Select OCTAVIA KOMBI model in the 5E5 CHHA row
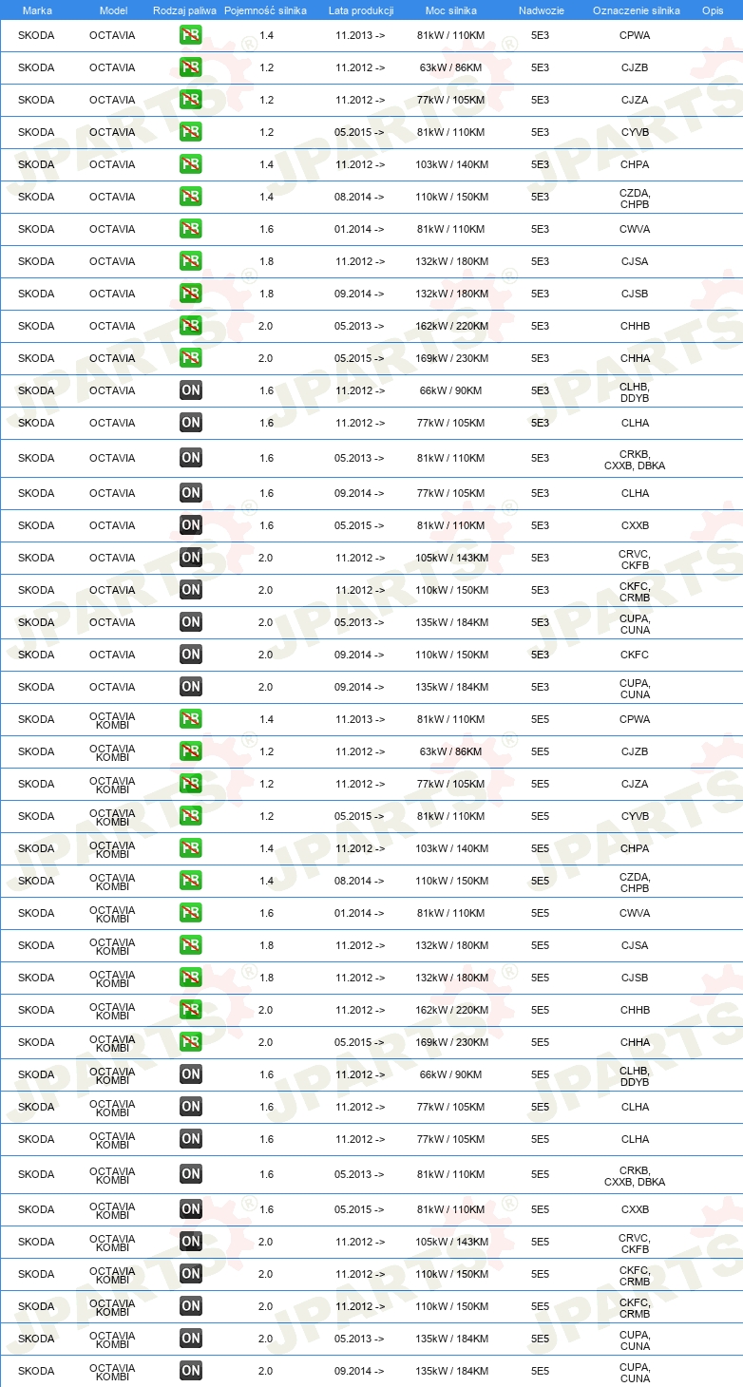The height and width of the screenshot is (1387, 743). 112,1042
